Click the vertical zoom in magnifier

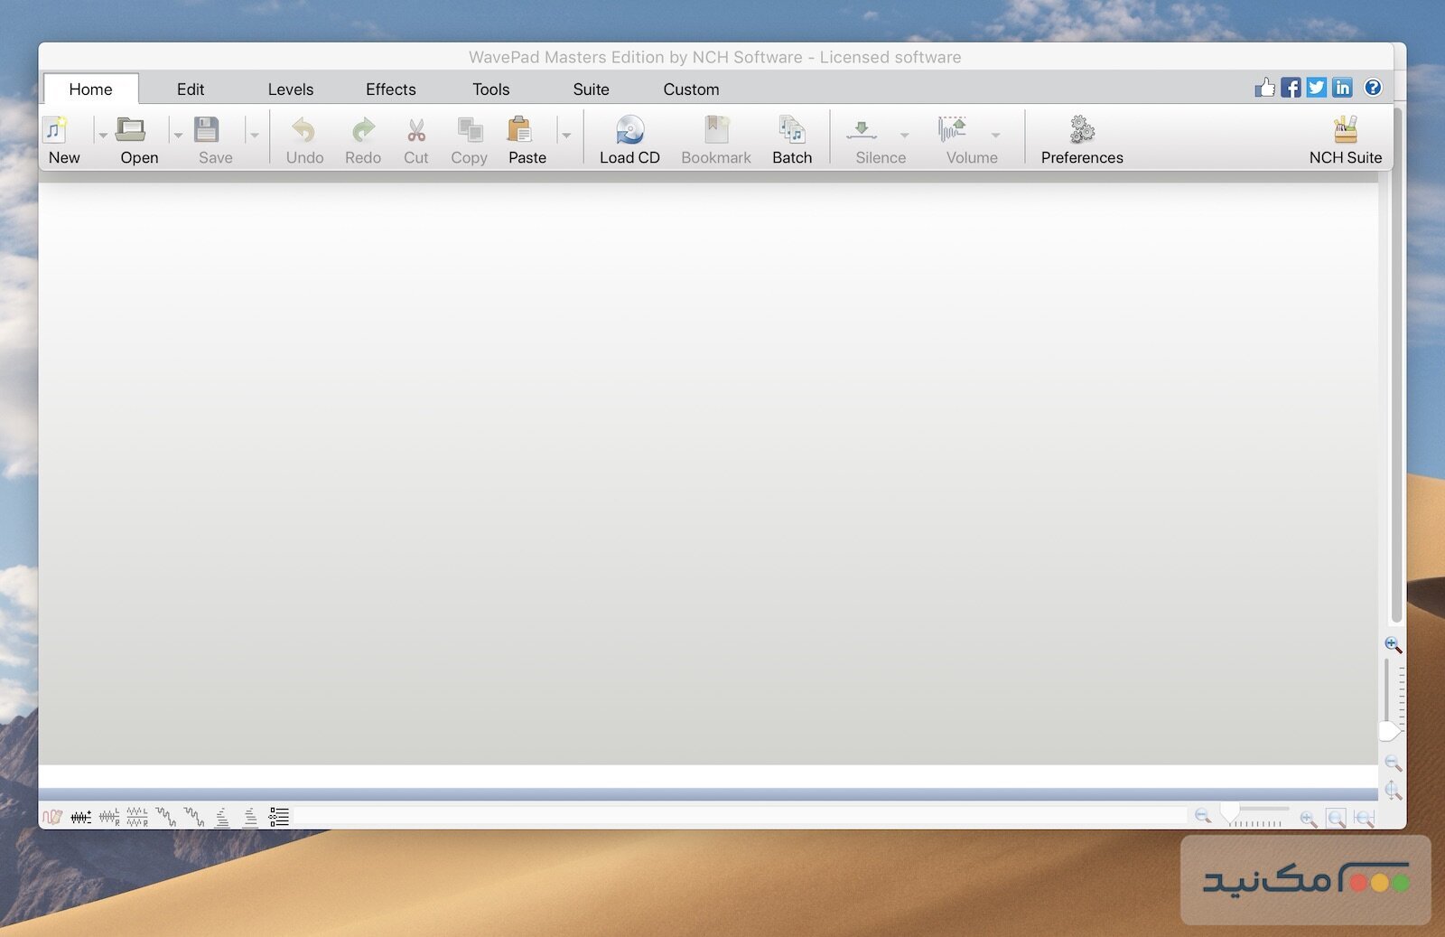[1393, 644]
